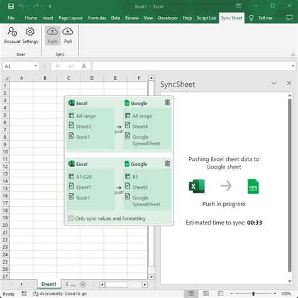Click the Redo arrow icon

coord(36,6)
